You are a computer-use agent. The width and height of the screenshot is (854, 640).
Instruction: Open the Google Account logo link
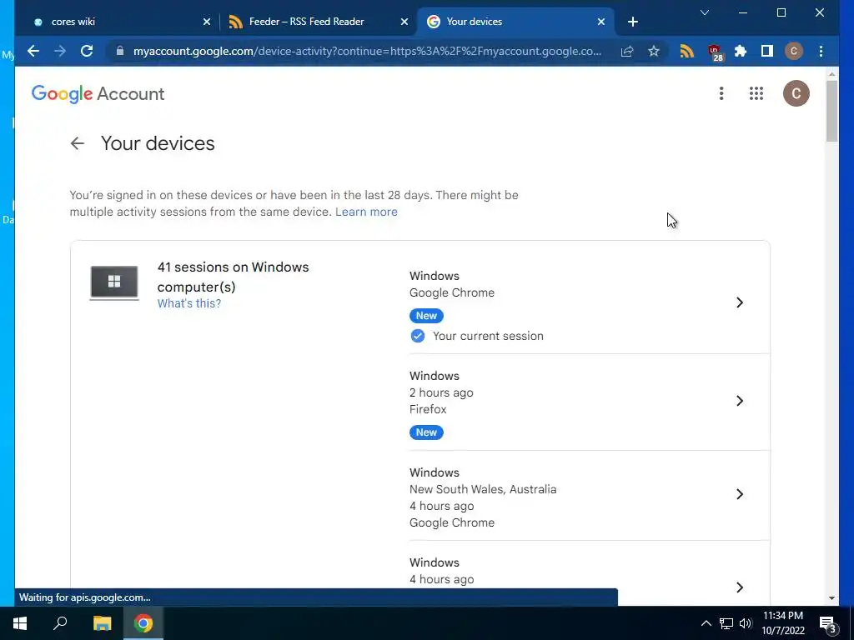point(98,93)
